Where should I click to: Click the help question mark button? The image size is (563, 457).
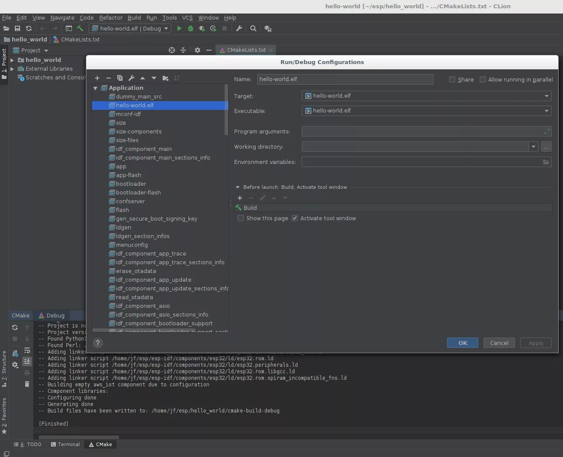[x=98, y=343]
